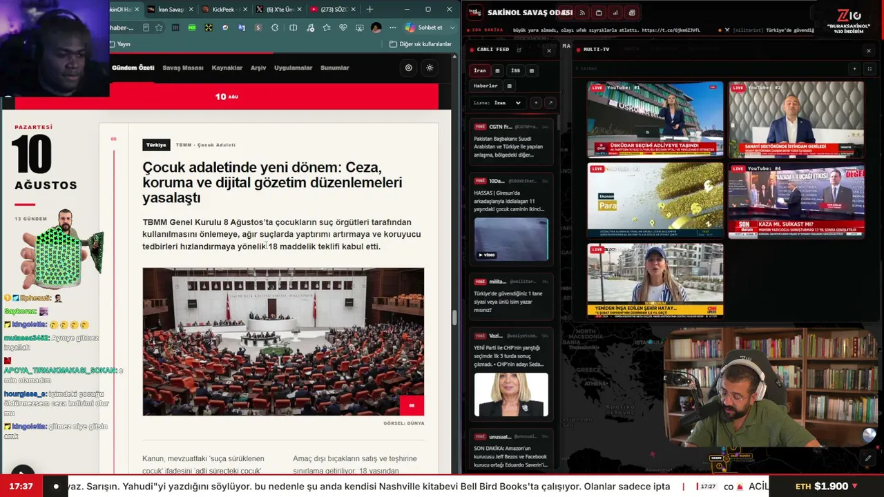Bookmark this page with the star icon
Image resolution: width=884 pixels, height=497 pixels.
(x=159, y=28)
